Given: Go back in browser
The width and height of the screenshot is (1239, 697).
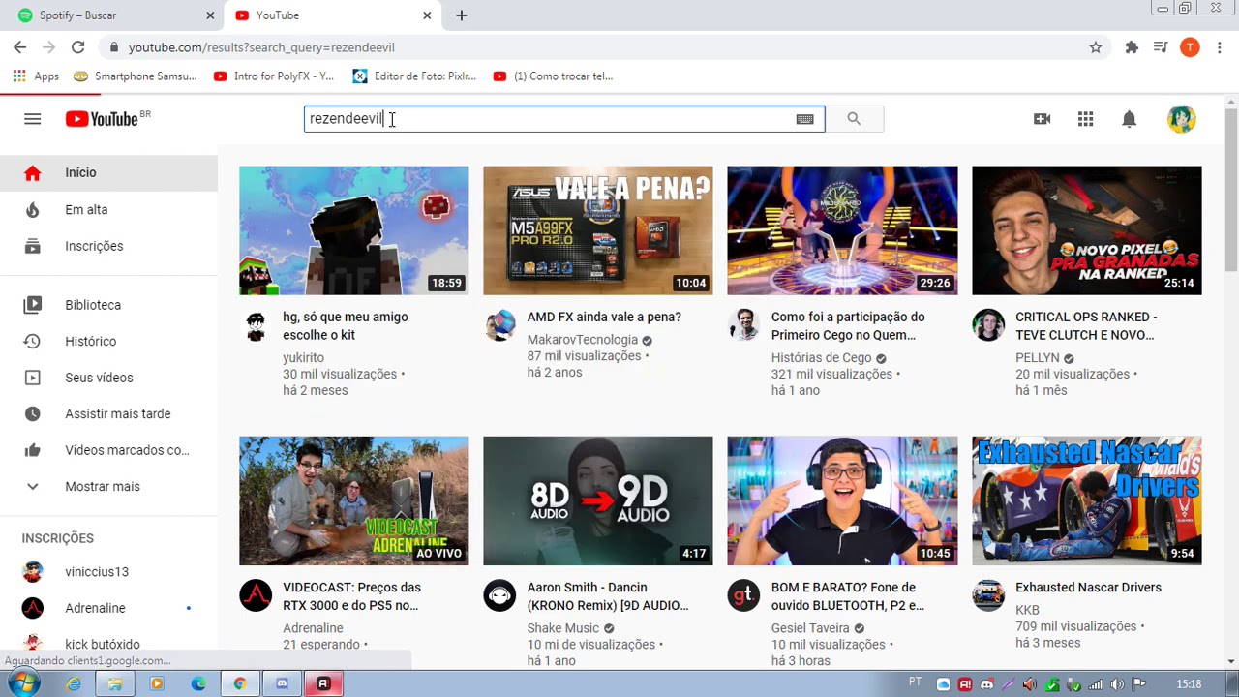Looking at the screenshot, I should 20,47.
